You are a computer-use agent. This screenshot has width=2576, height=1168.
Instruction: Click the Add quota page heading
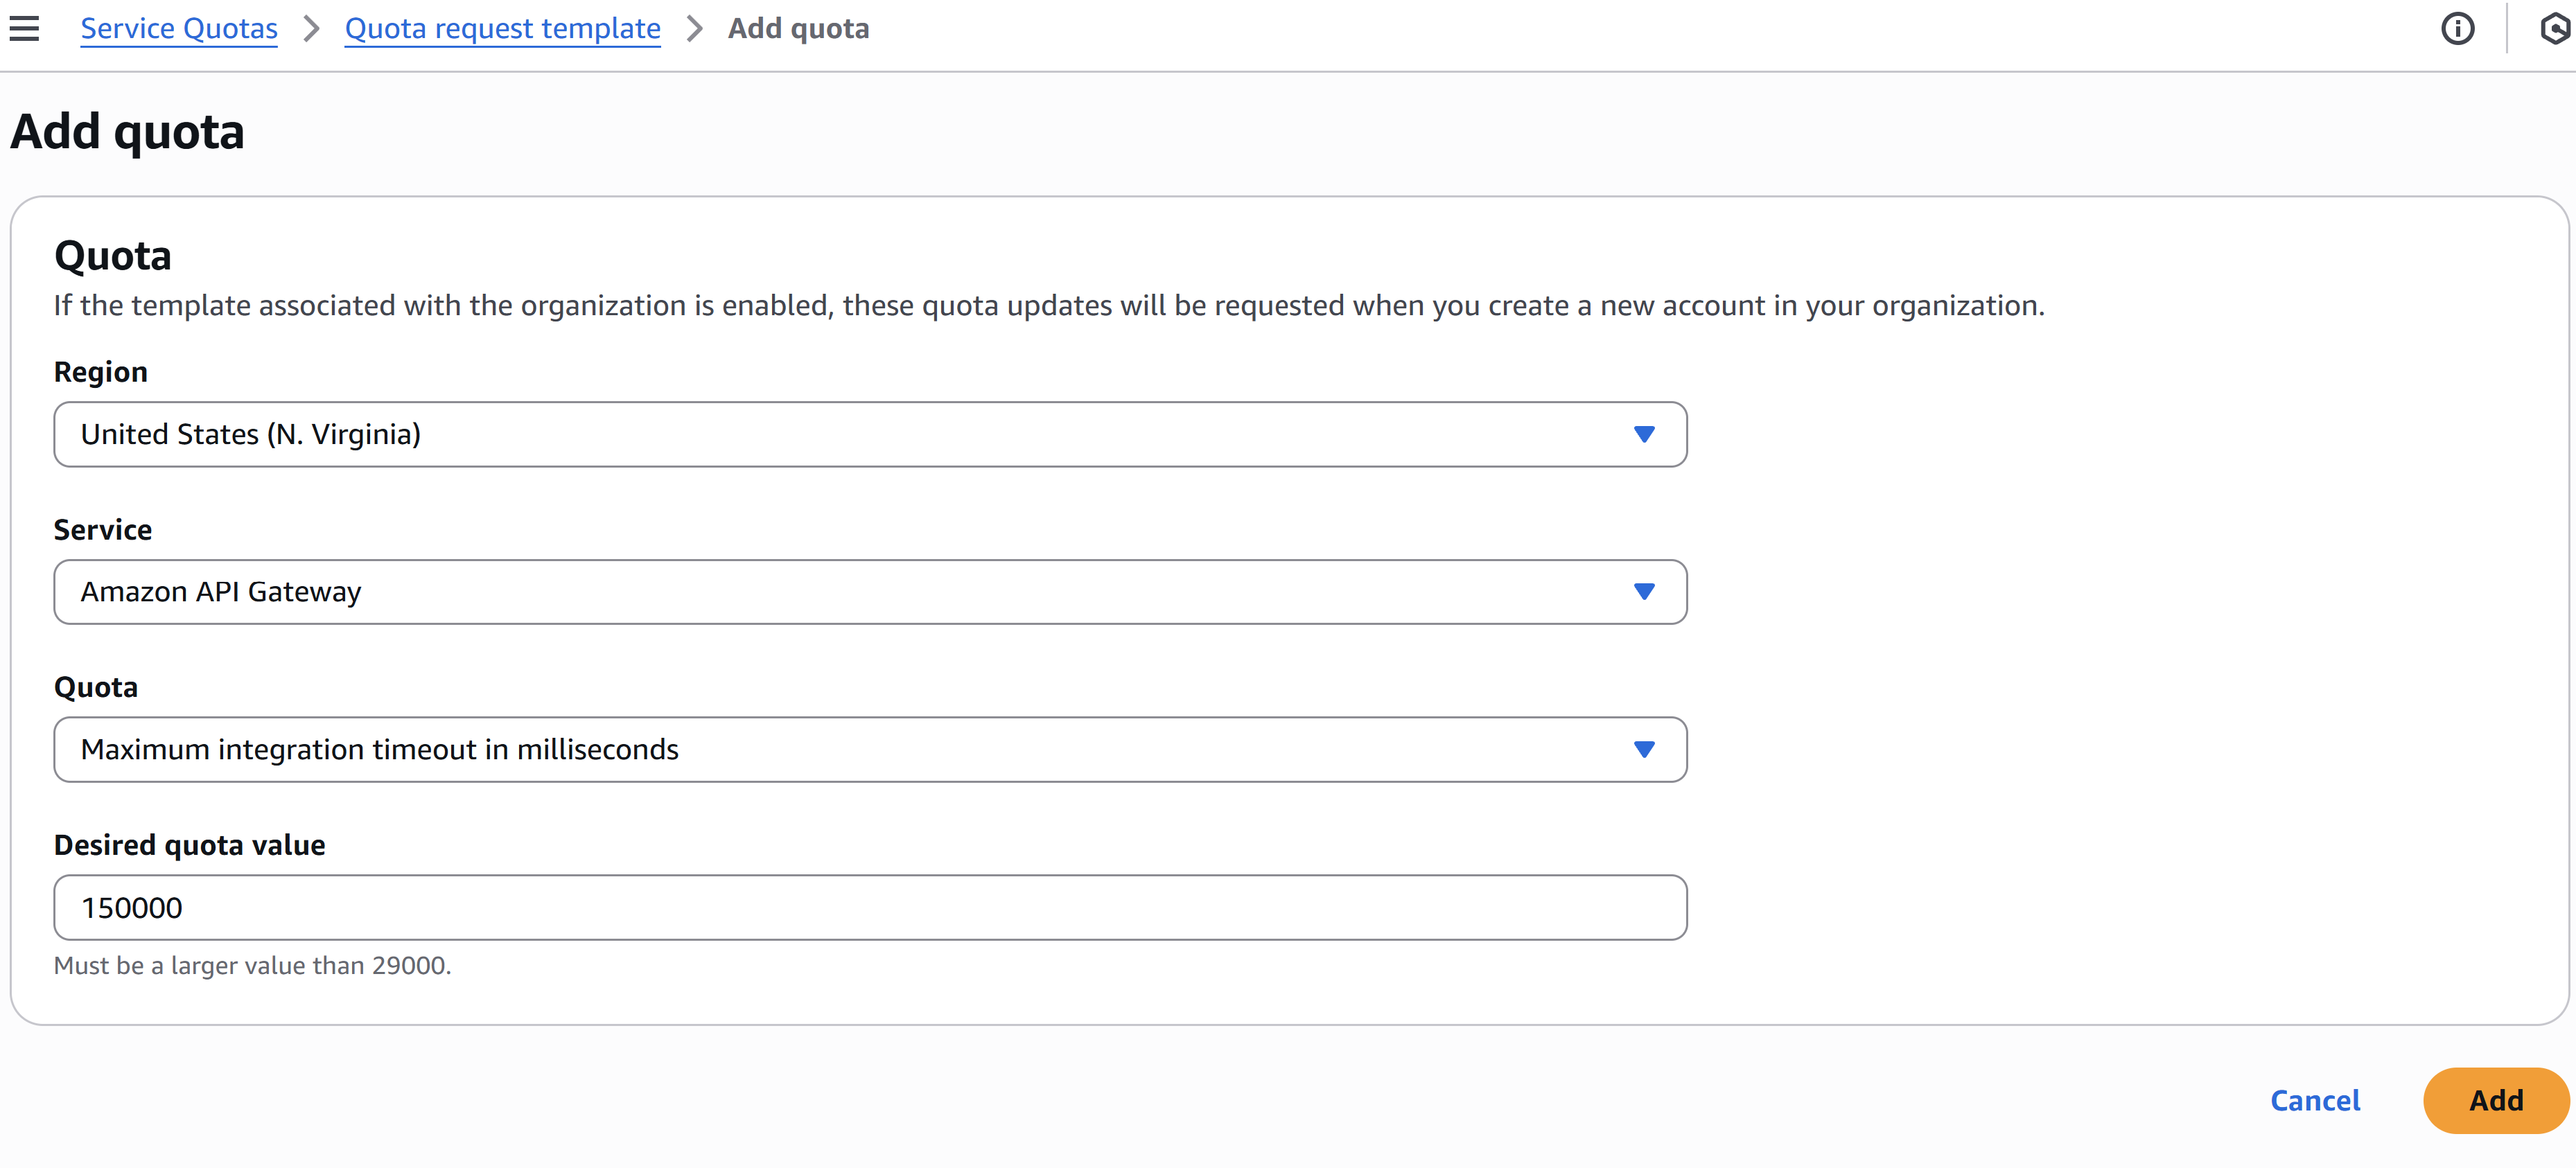click(x=127, y=130)
